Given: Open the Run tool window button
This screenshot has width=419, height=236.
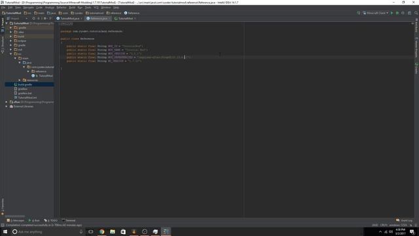Looking at the screenshot, I should pos(34,220).
